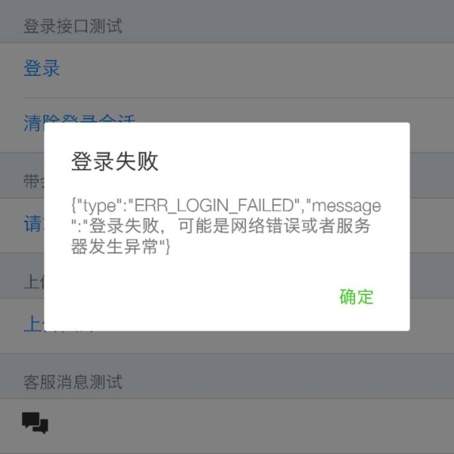
Task: Tap the word message in error JSON
Action: [x=347, y=206]
